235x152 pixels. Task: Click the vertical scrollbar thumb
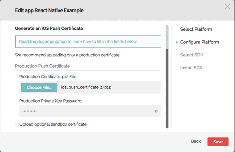tap(167, 88)
